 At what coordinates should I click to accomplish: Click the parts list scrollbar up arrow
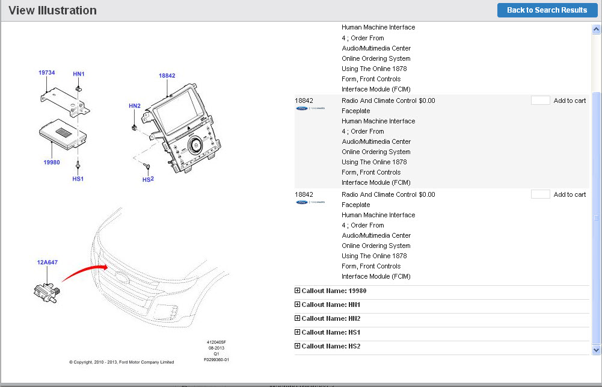tap(596, 29)
